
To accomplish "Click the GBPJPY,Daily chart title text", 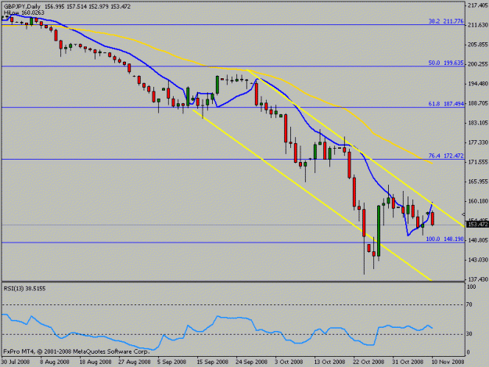I will tap(22, 6).
